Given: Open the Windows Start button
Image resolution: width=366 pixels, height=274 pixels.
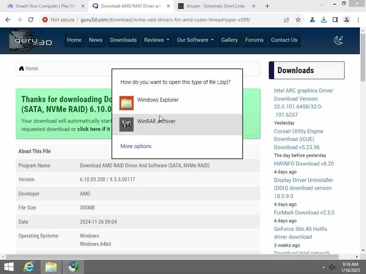Looking at the screenshot, I should click(x=9, y=267).
